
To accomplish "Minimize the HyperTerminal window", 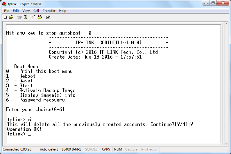I will point(206,3).
